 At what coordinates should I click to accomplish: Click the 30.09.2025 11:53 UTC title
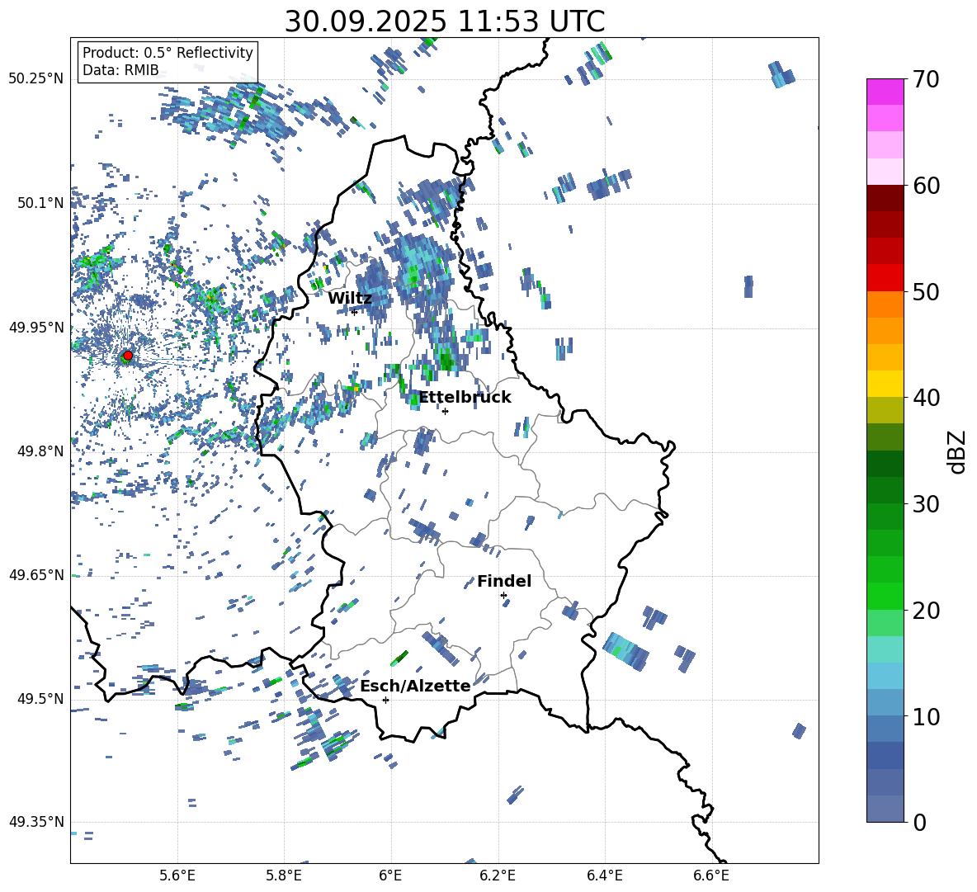pyautogui.click(x=444, y=21)
